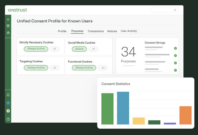
Task: Click Strictly Necessary Cookies label
Action: click(36, 42)
